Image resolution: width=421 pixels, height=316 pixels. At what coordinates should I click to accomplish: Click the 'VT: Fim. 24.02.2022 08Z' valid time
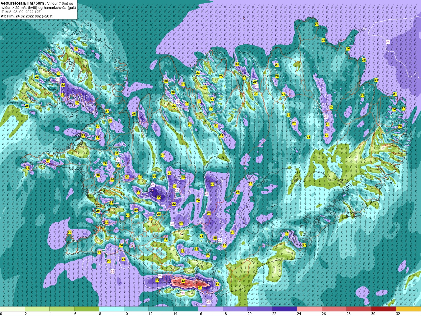pos(21,16)
